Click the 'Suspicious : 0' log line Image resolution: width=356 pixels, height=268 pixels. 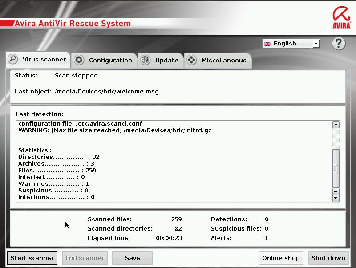coord(53,191)
